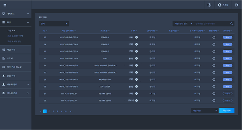242x130 pixels.
Task: Expand the 대시보드 sidebar section
Action: (16, 14)
